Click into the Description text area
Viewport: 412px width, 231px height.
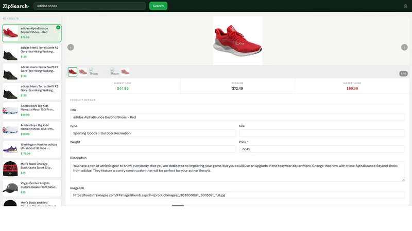tap(237, 171)
